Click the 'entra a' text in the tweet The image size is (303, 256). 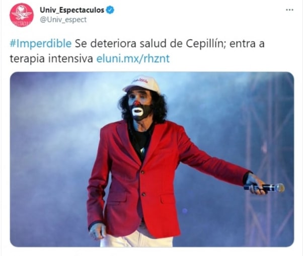(247, 44)
